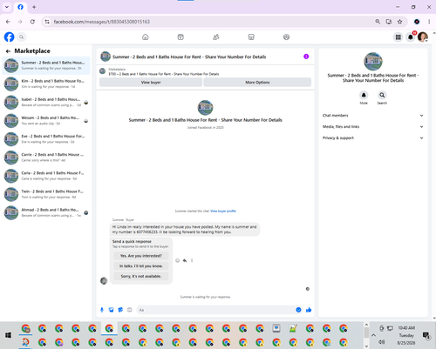Open the Carrie conversation in the list
Screen dimensions: 436x349
tap(46, 158)
